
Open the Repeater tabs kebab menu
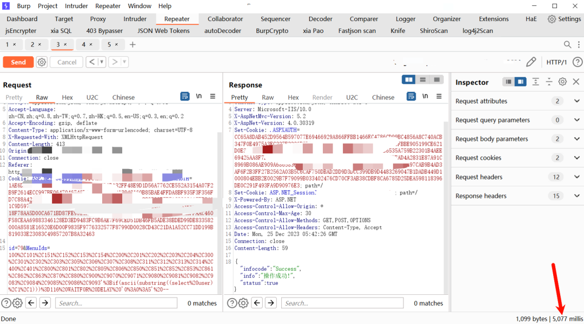579,45
